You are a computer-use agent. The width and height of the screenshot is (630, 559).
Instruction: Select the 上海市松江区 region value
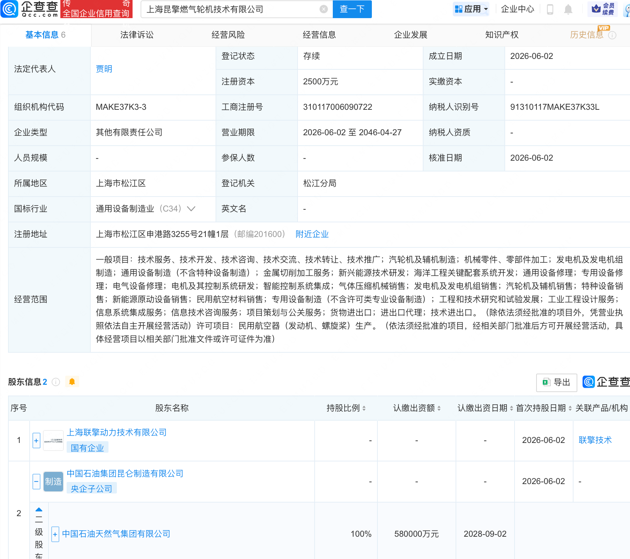121,183
